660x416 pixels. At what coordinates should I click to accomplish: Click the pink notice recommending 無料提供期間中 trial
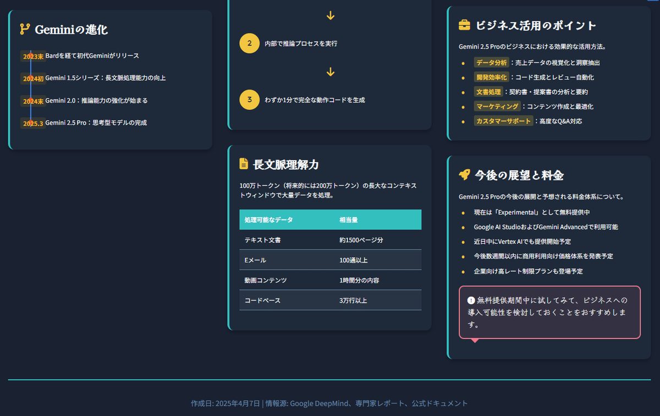pyautogui.click(x=549, y=312)
